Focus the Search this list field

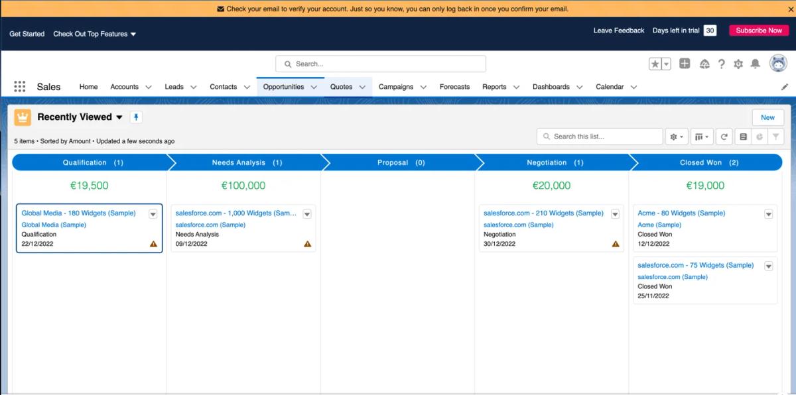point(600,137)
